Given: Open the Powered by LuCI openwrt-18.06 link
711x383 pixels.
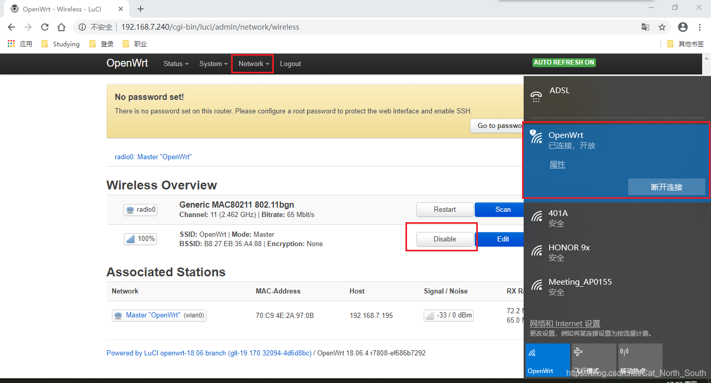Looking at the screenshot, I should point(209,353).
